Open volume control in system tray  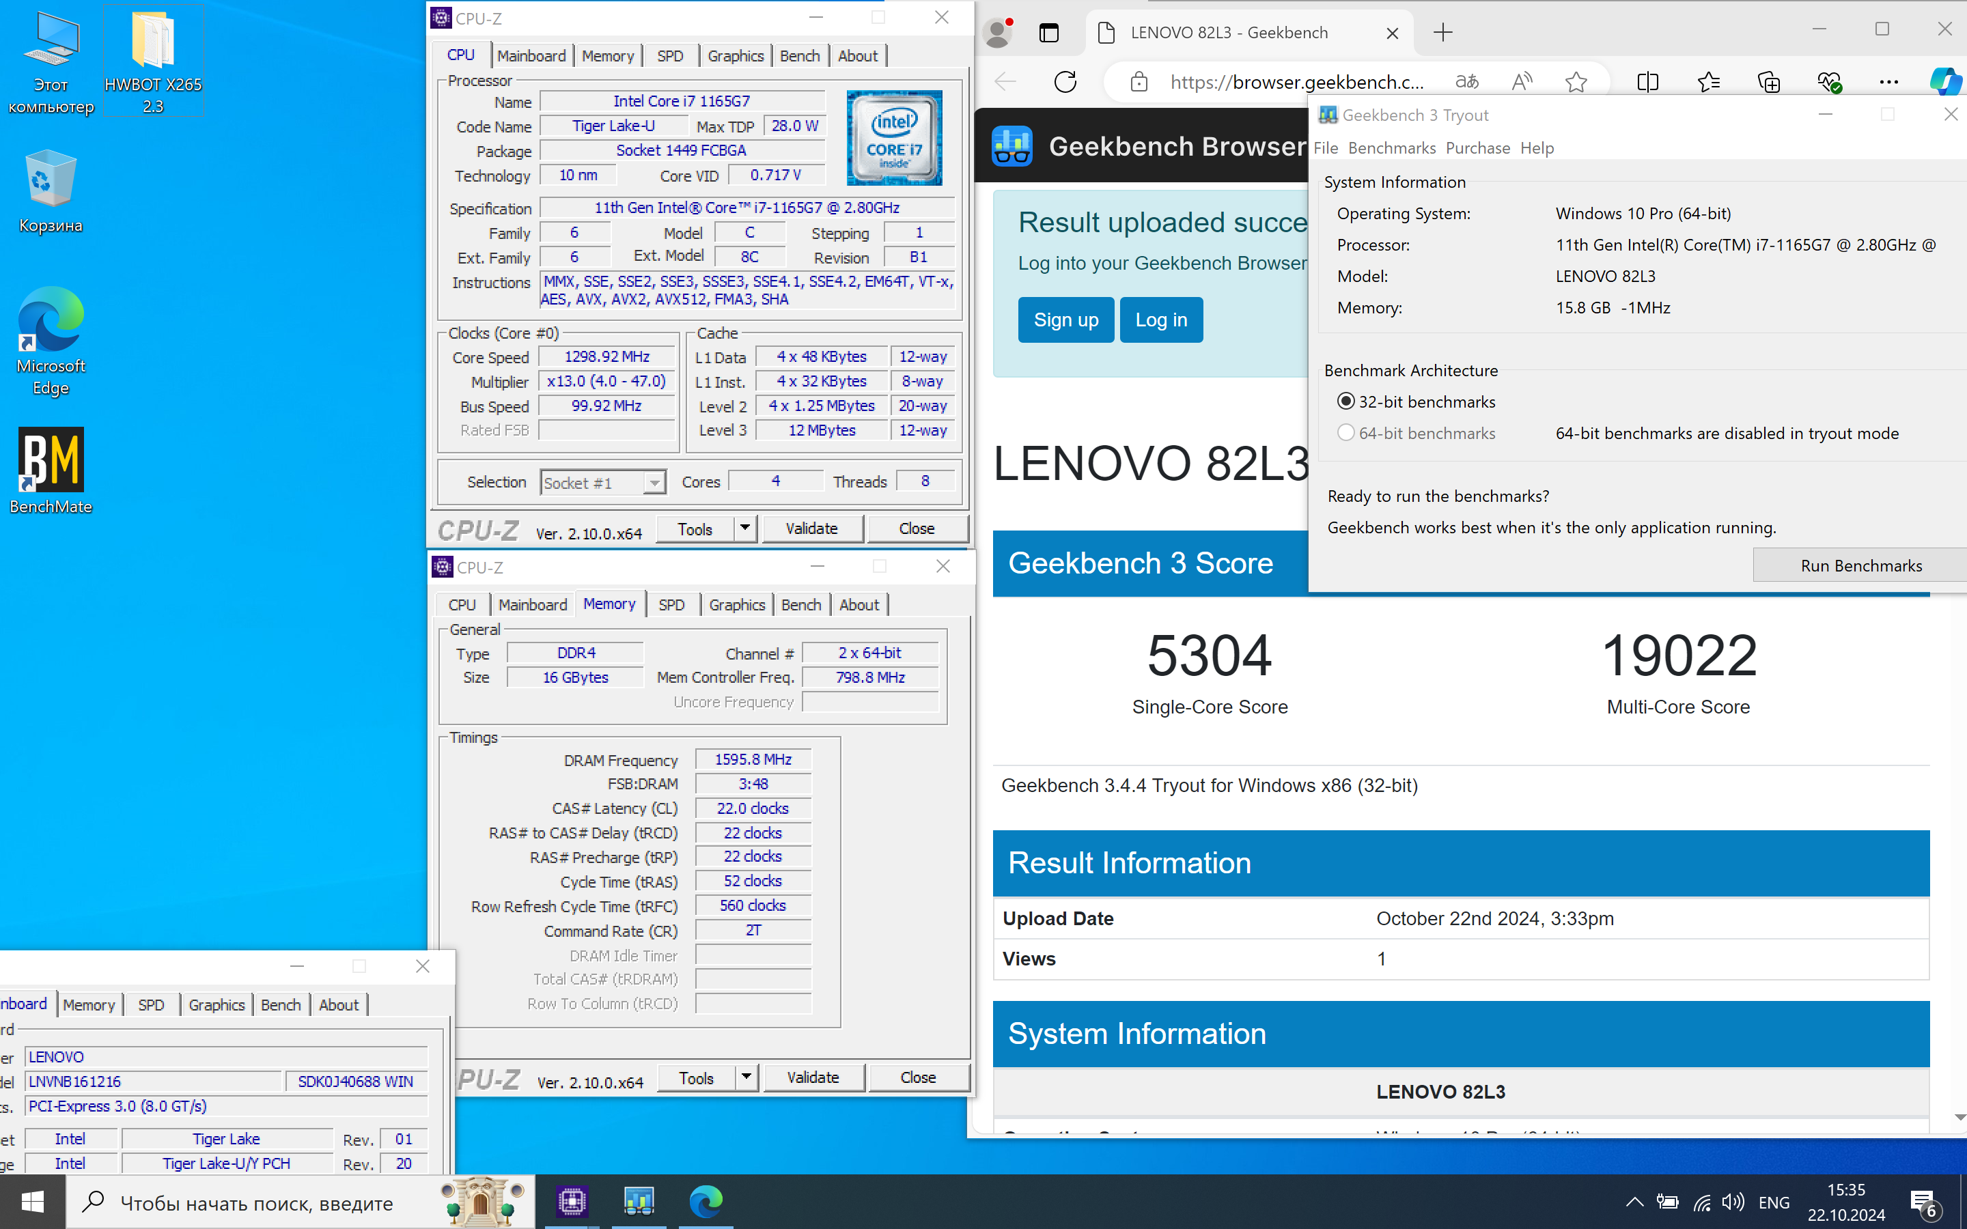tap(1733, 1202)
